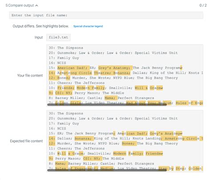Click '17: Family Guy' line in Your file content
This screenshot has width=211, height=180.
64,58
